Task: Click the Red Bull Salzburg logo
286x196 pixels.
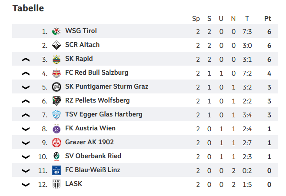Action: click(57, 73)
